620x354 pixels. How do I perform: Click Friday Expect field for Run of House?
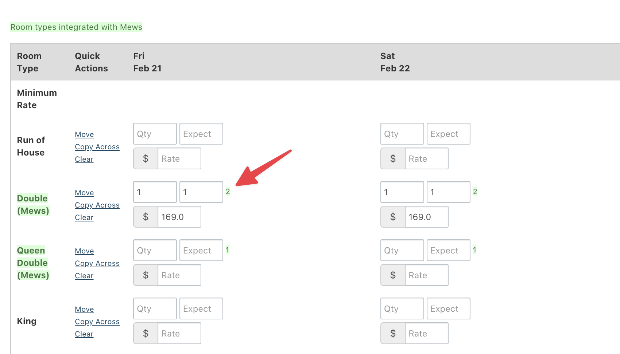201,134
